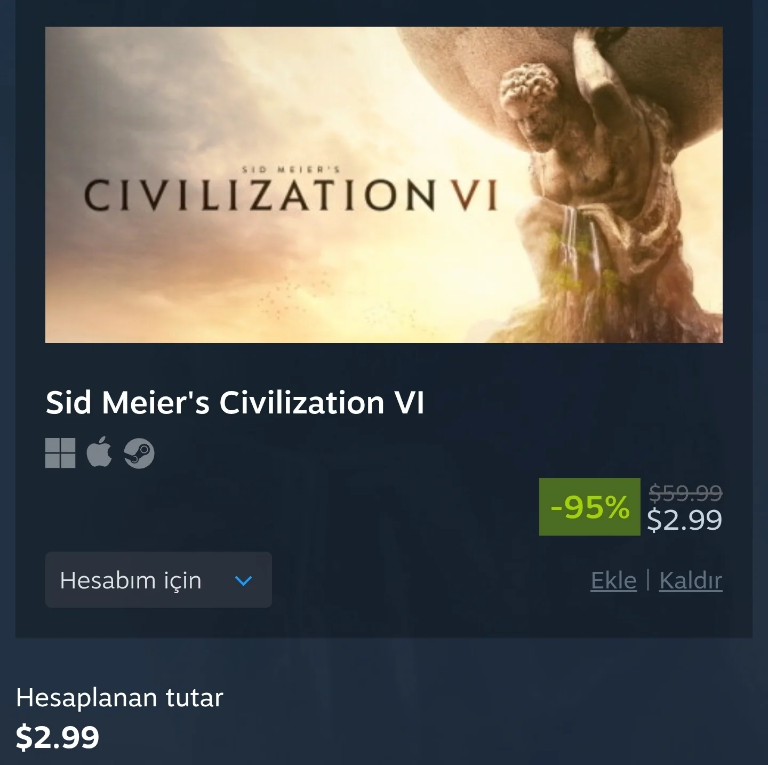Expand using the blue chevron arrow

[243, 580]
